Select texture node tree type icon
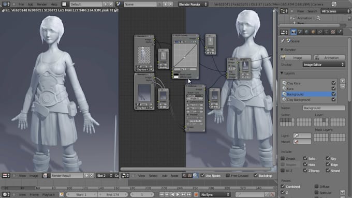The image size is (352, 198). click(x=189, y=176)
